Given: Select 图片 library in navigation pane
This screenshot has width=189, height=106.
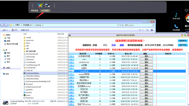Looking at the screenshot, I should 8,56.
